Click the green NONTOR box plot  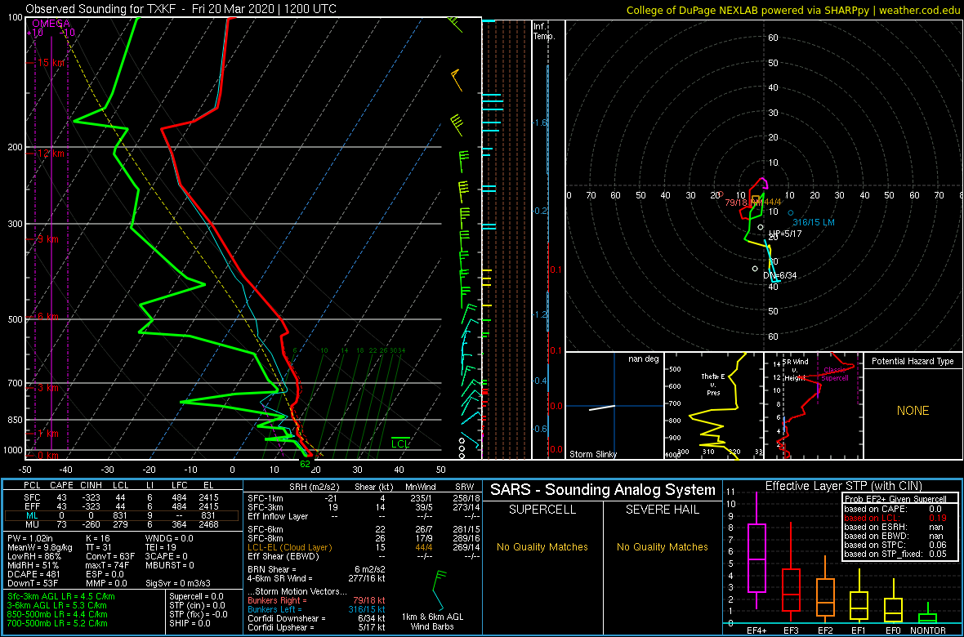pos(929,614)
